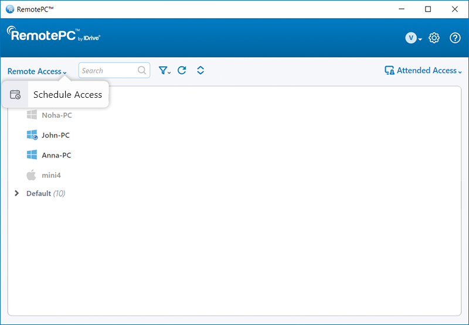Select John-PC in computer list
Viewport: 469px width, 325px height.
tap(56, 135)
